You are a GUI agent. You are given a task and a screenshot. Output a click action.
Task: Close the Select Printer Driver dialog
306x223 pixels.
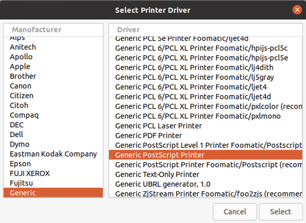(x=297, y=10)
